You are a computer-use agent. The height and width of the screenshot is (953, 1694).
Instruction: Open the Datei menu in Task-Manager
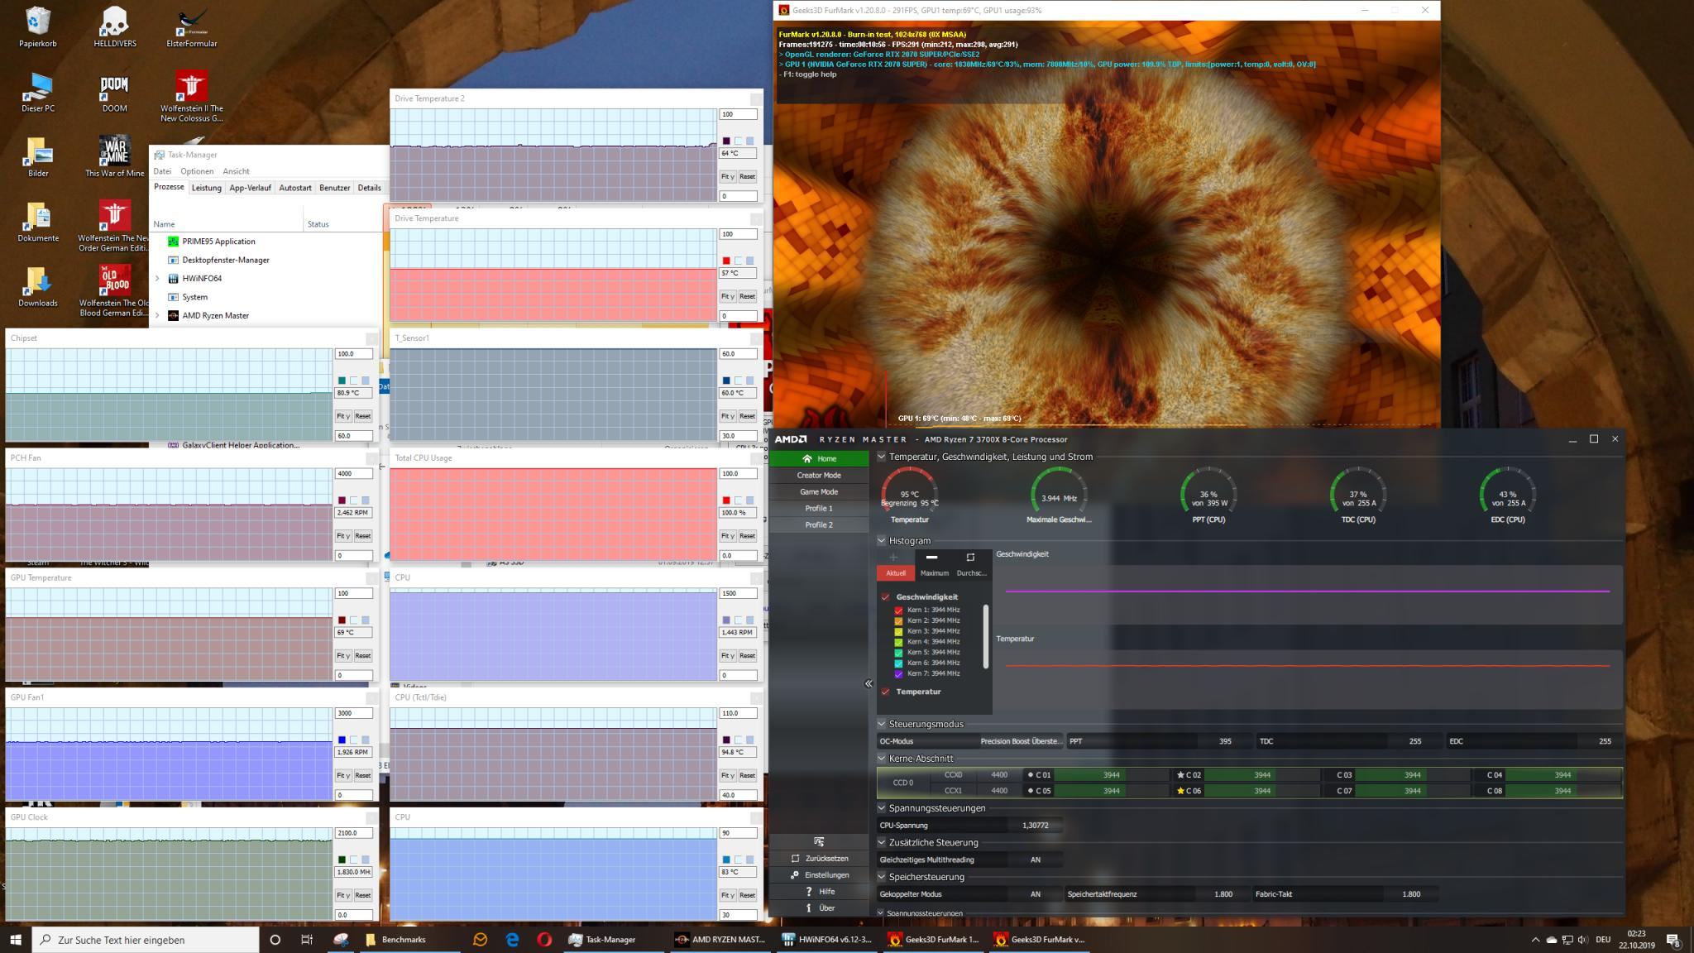tap(162, 171)
